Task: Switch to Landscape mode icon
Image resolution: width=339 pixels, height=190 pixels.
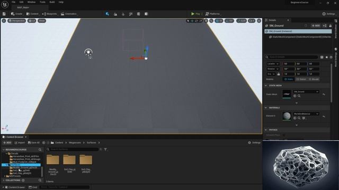Action: (115, 14)
